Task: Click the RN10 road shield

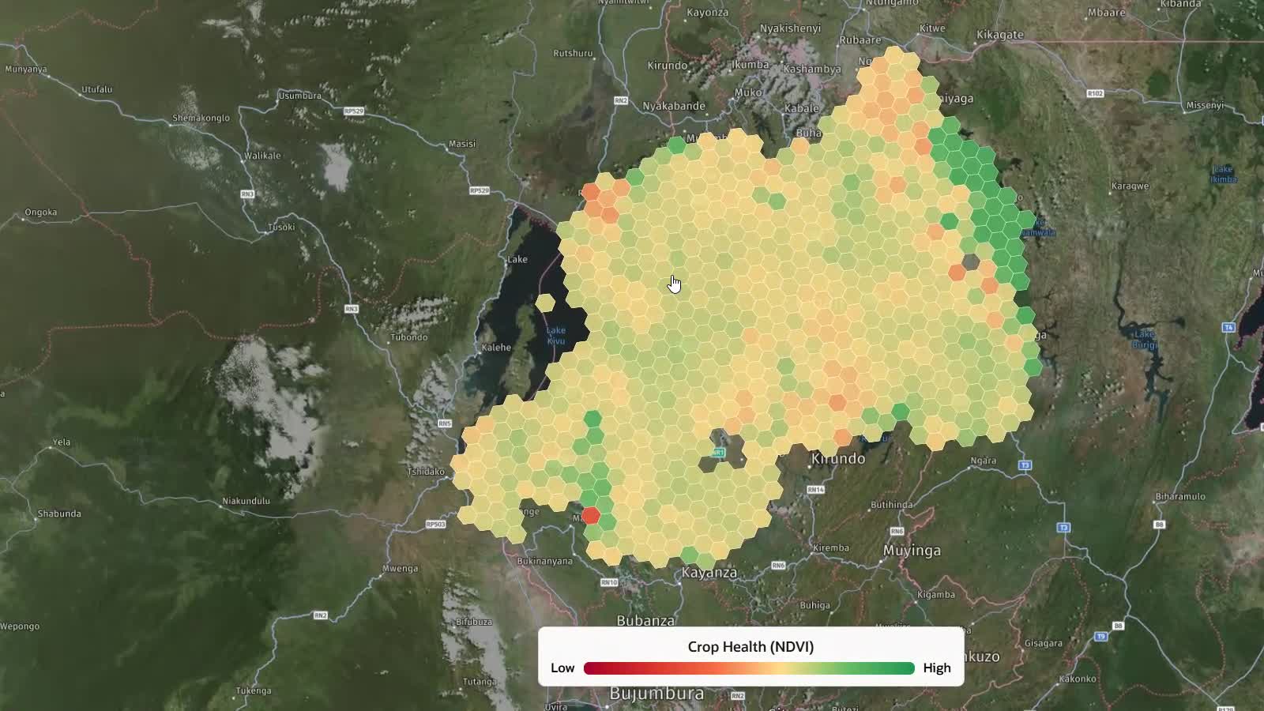Action: 609,582
